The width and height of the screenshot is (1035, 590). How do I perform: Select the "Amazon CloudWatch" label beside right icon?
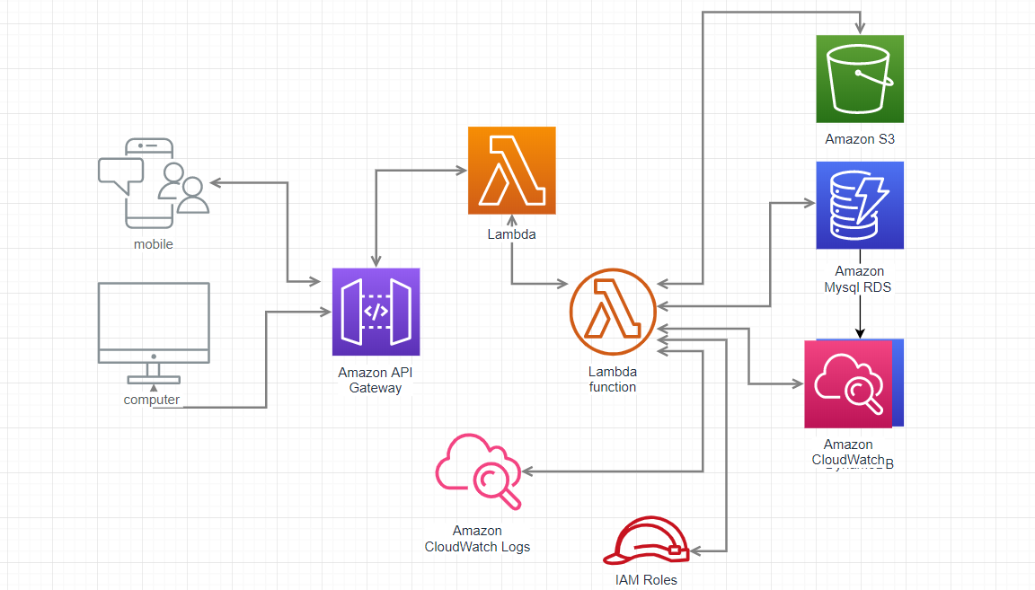point(848,452)
